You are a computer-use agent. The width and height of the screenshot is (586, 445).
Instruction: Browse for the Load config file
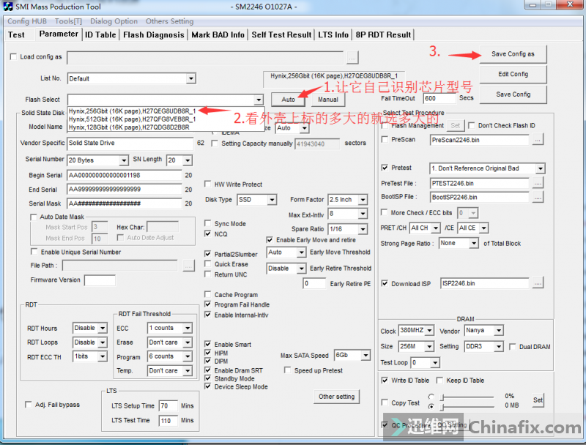(352, 58)
